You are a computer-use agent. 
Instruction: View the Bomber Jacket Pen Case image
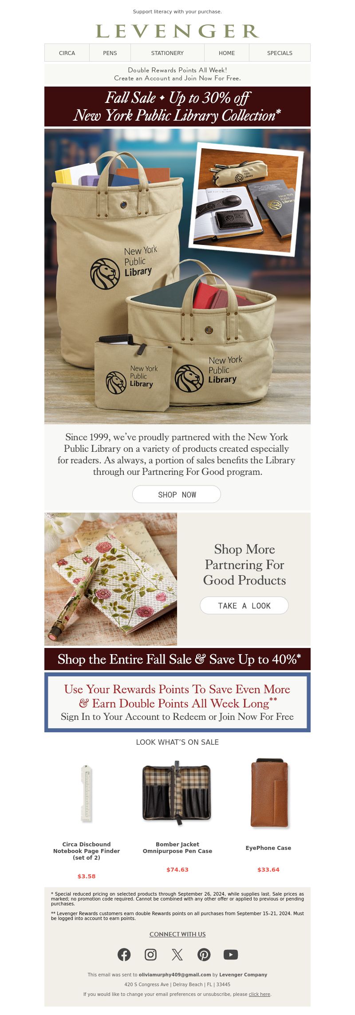(x=177, y=793)
